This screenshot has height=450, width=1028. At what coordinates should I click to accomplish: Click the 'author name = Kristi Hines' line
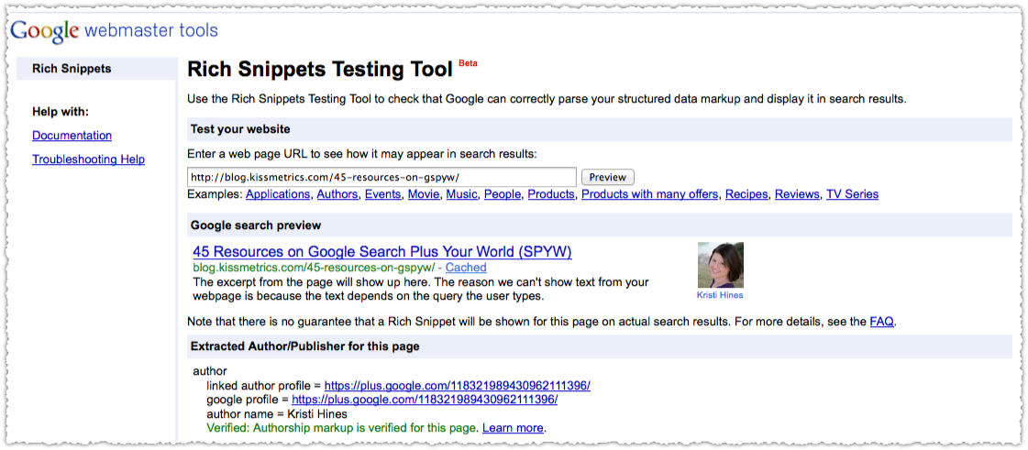pyautogui.click(x=277, y=414)
